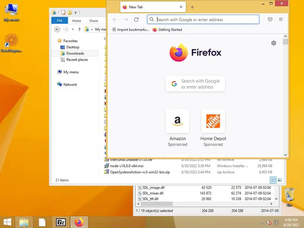Open Pocket save icon in Firefox toolbar

270,19
